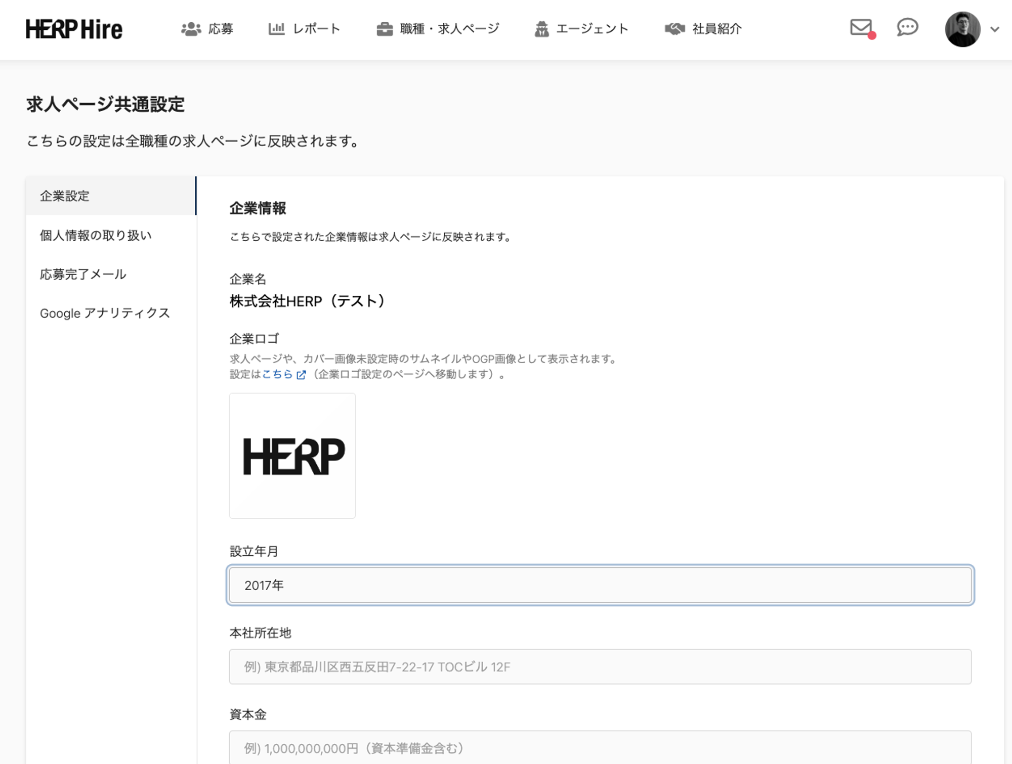Click the HERP company logo thumbnail
Viewport: 1012px width, 764px height.
(x=292, y=456)
